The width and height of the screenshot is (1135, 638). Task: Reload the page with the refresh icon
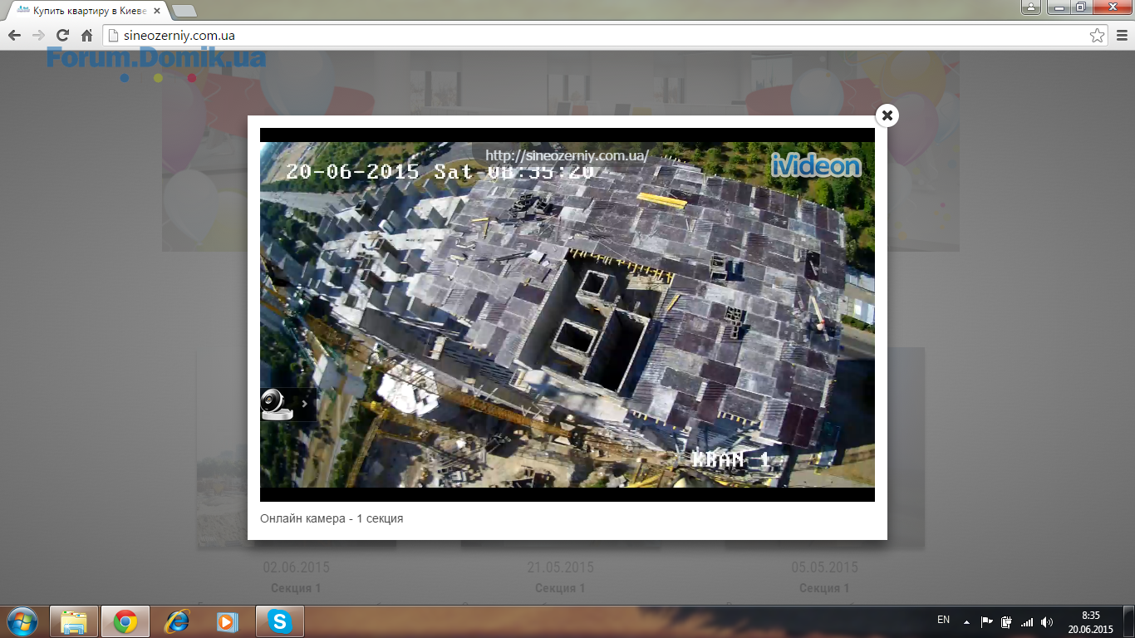point(62,36)
